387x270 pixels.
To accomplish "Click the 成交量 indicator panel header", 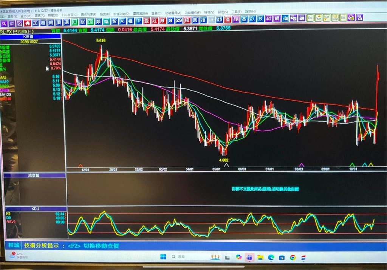I will (34, 175).
